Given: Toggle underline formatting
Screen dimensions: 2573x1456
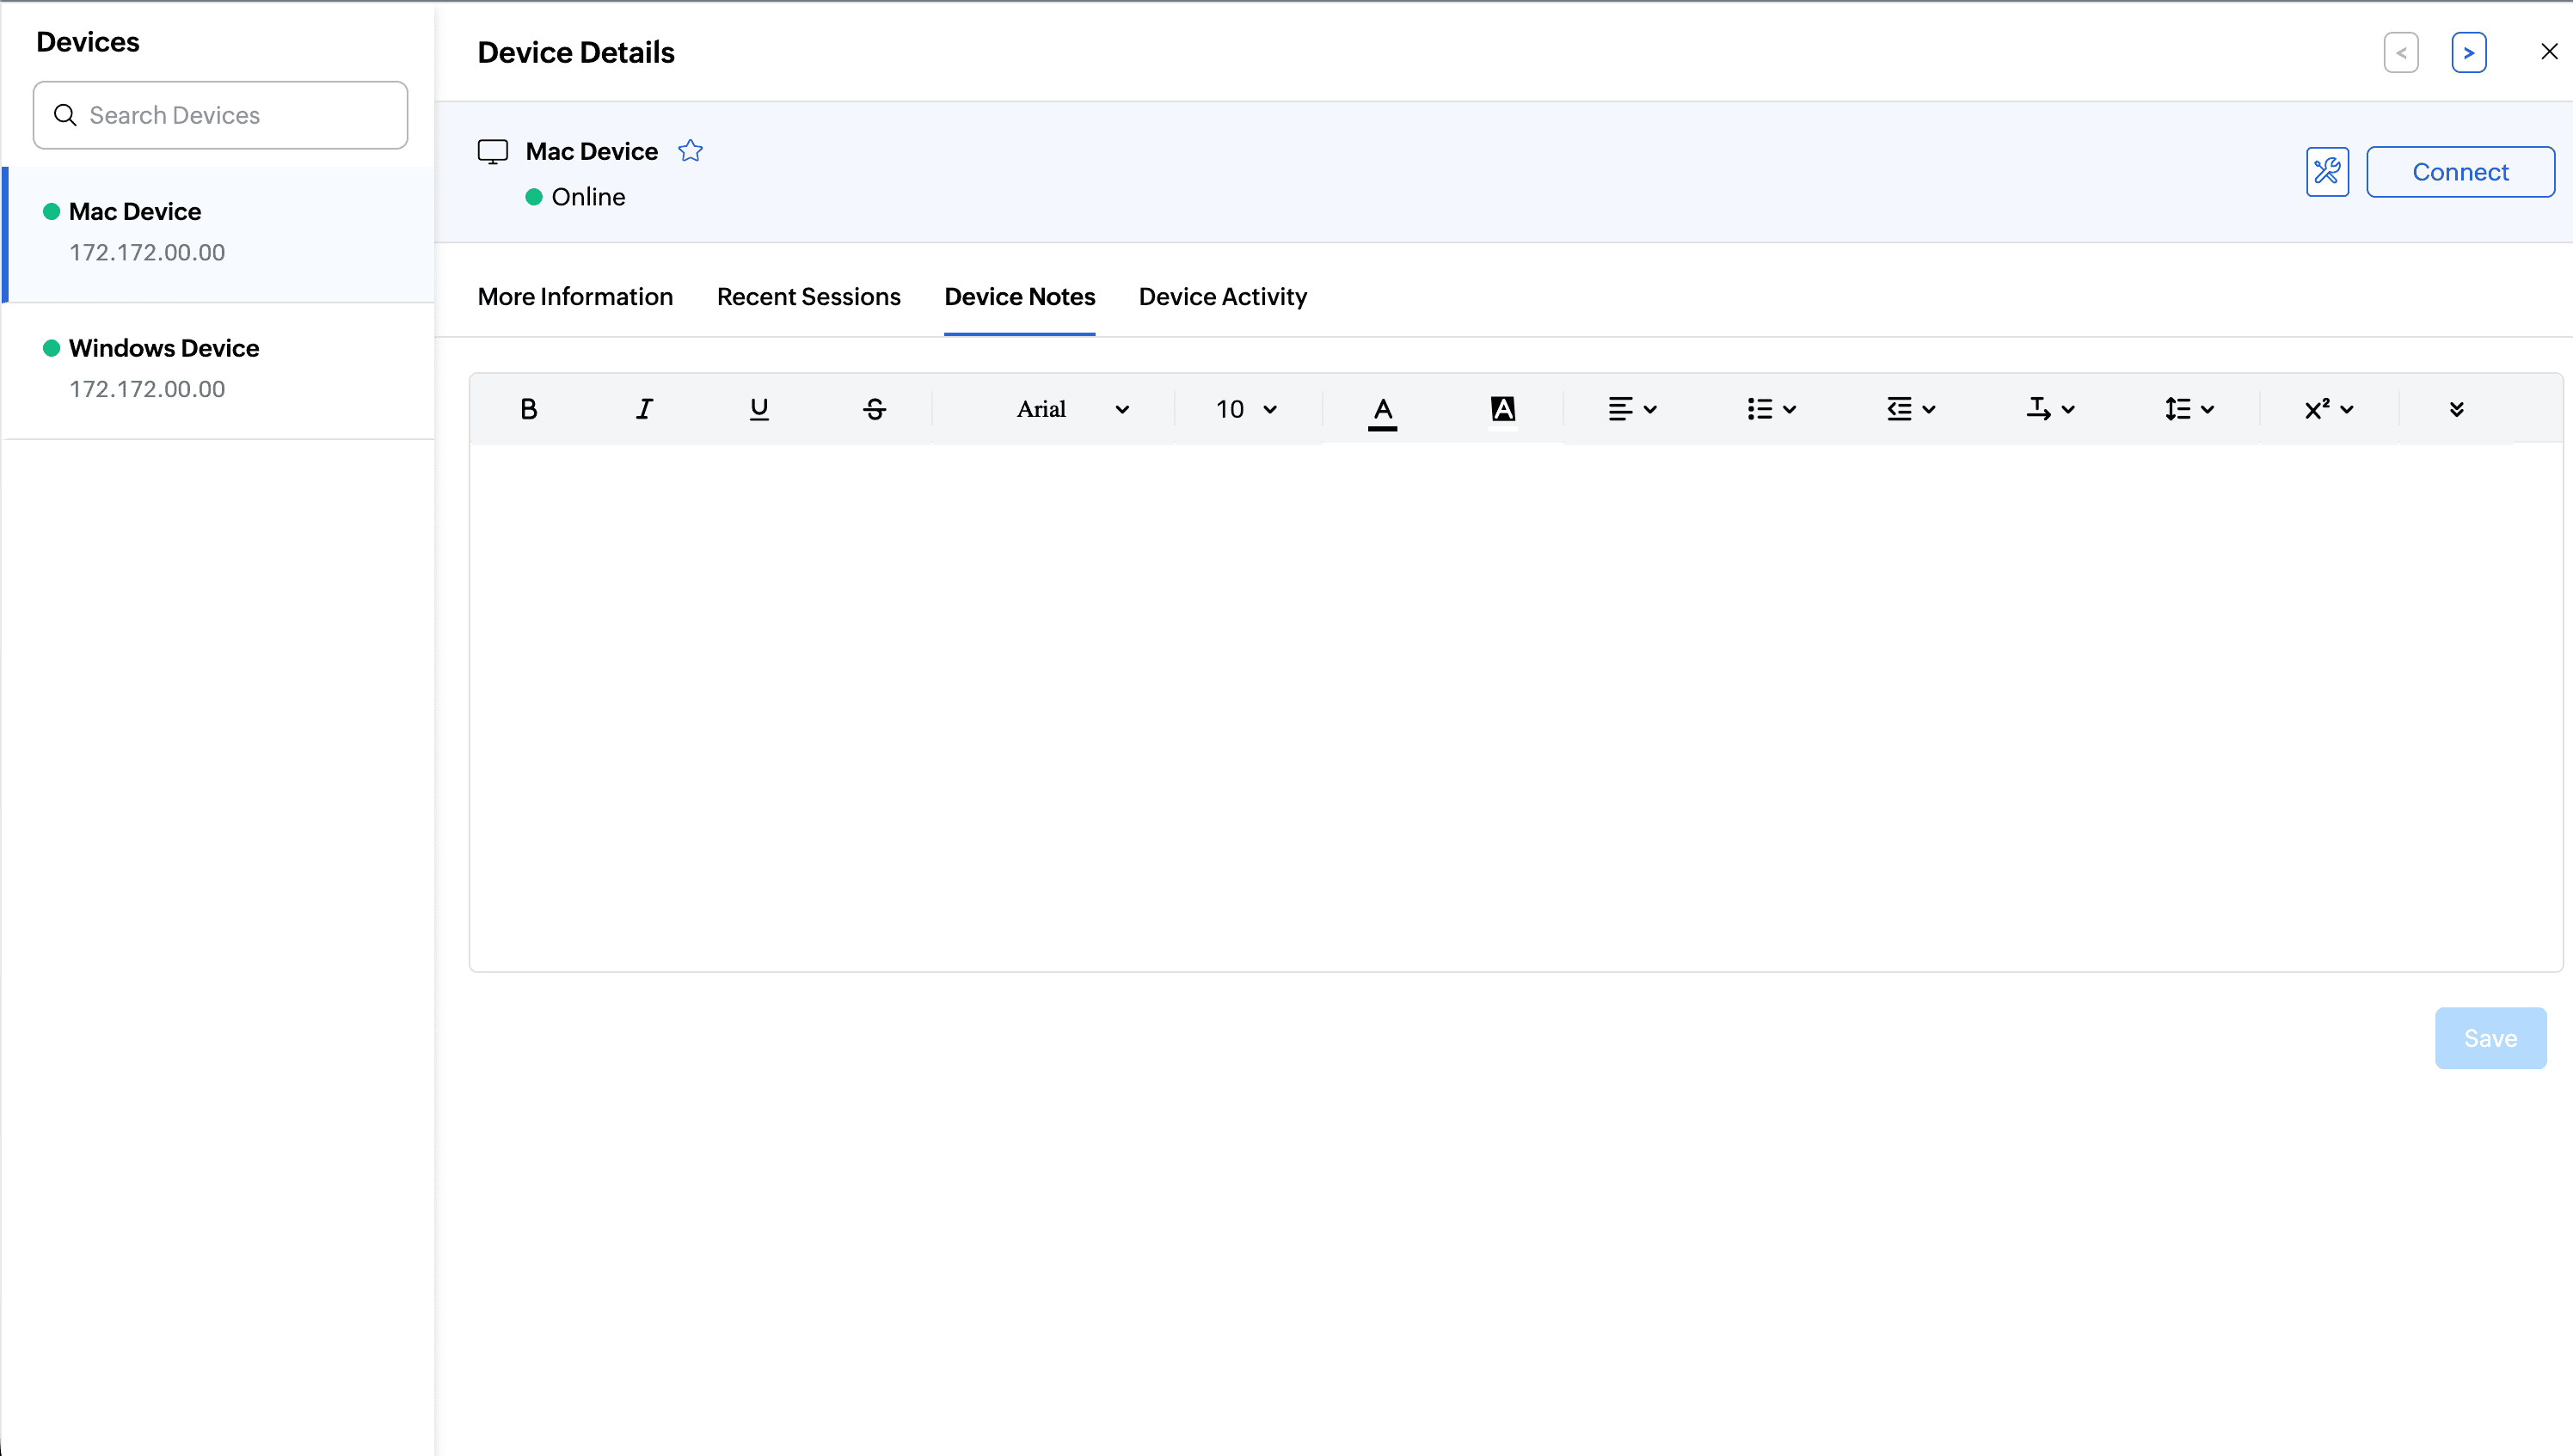Looking at the screenshot, I should (759, 409).
